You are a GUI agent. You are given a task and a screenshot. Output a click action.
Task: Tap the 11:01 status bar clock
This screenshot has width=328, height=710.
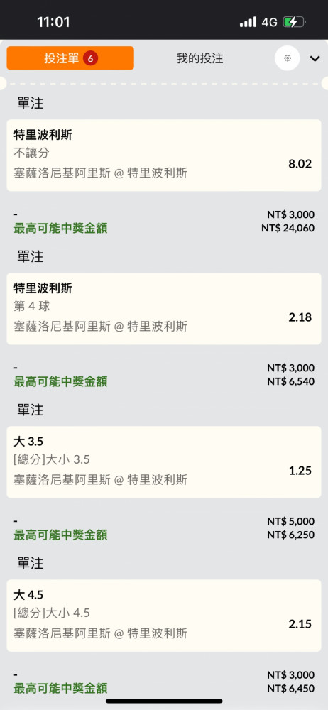point(53,22)
